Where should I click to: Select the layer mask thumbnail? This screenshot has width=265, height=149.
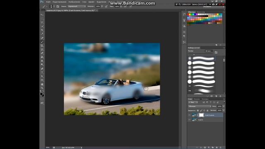pos(202,115)
